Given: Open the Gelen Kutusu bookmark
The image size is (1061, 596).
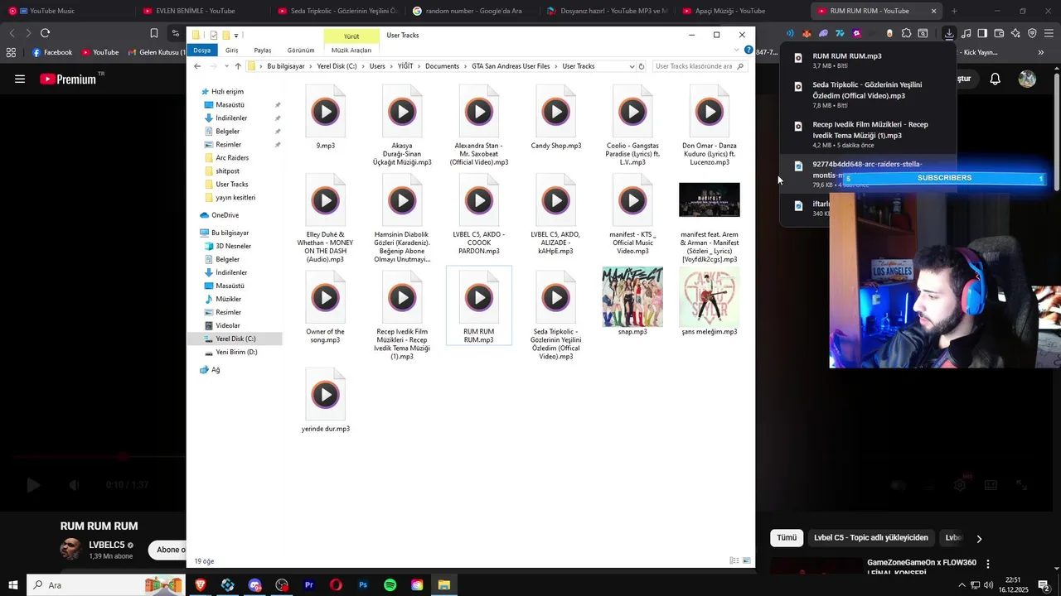Looking at the screenshot, I should [x=156, y=52].
